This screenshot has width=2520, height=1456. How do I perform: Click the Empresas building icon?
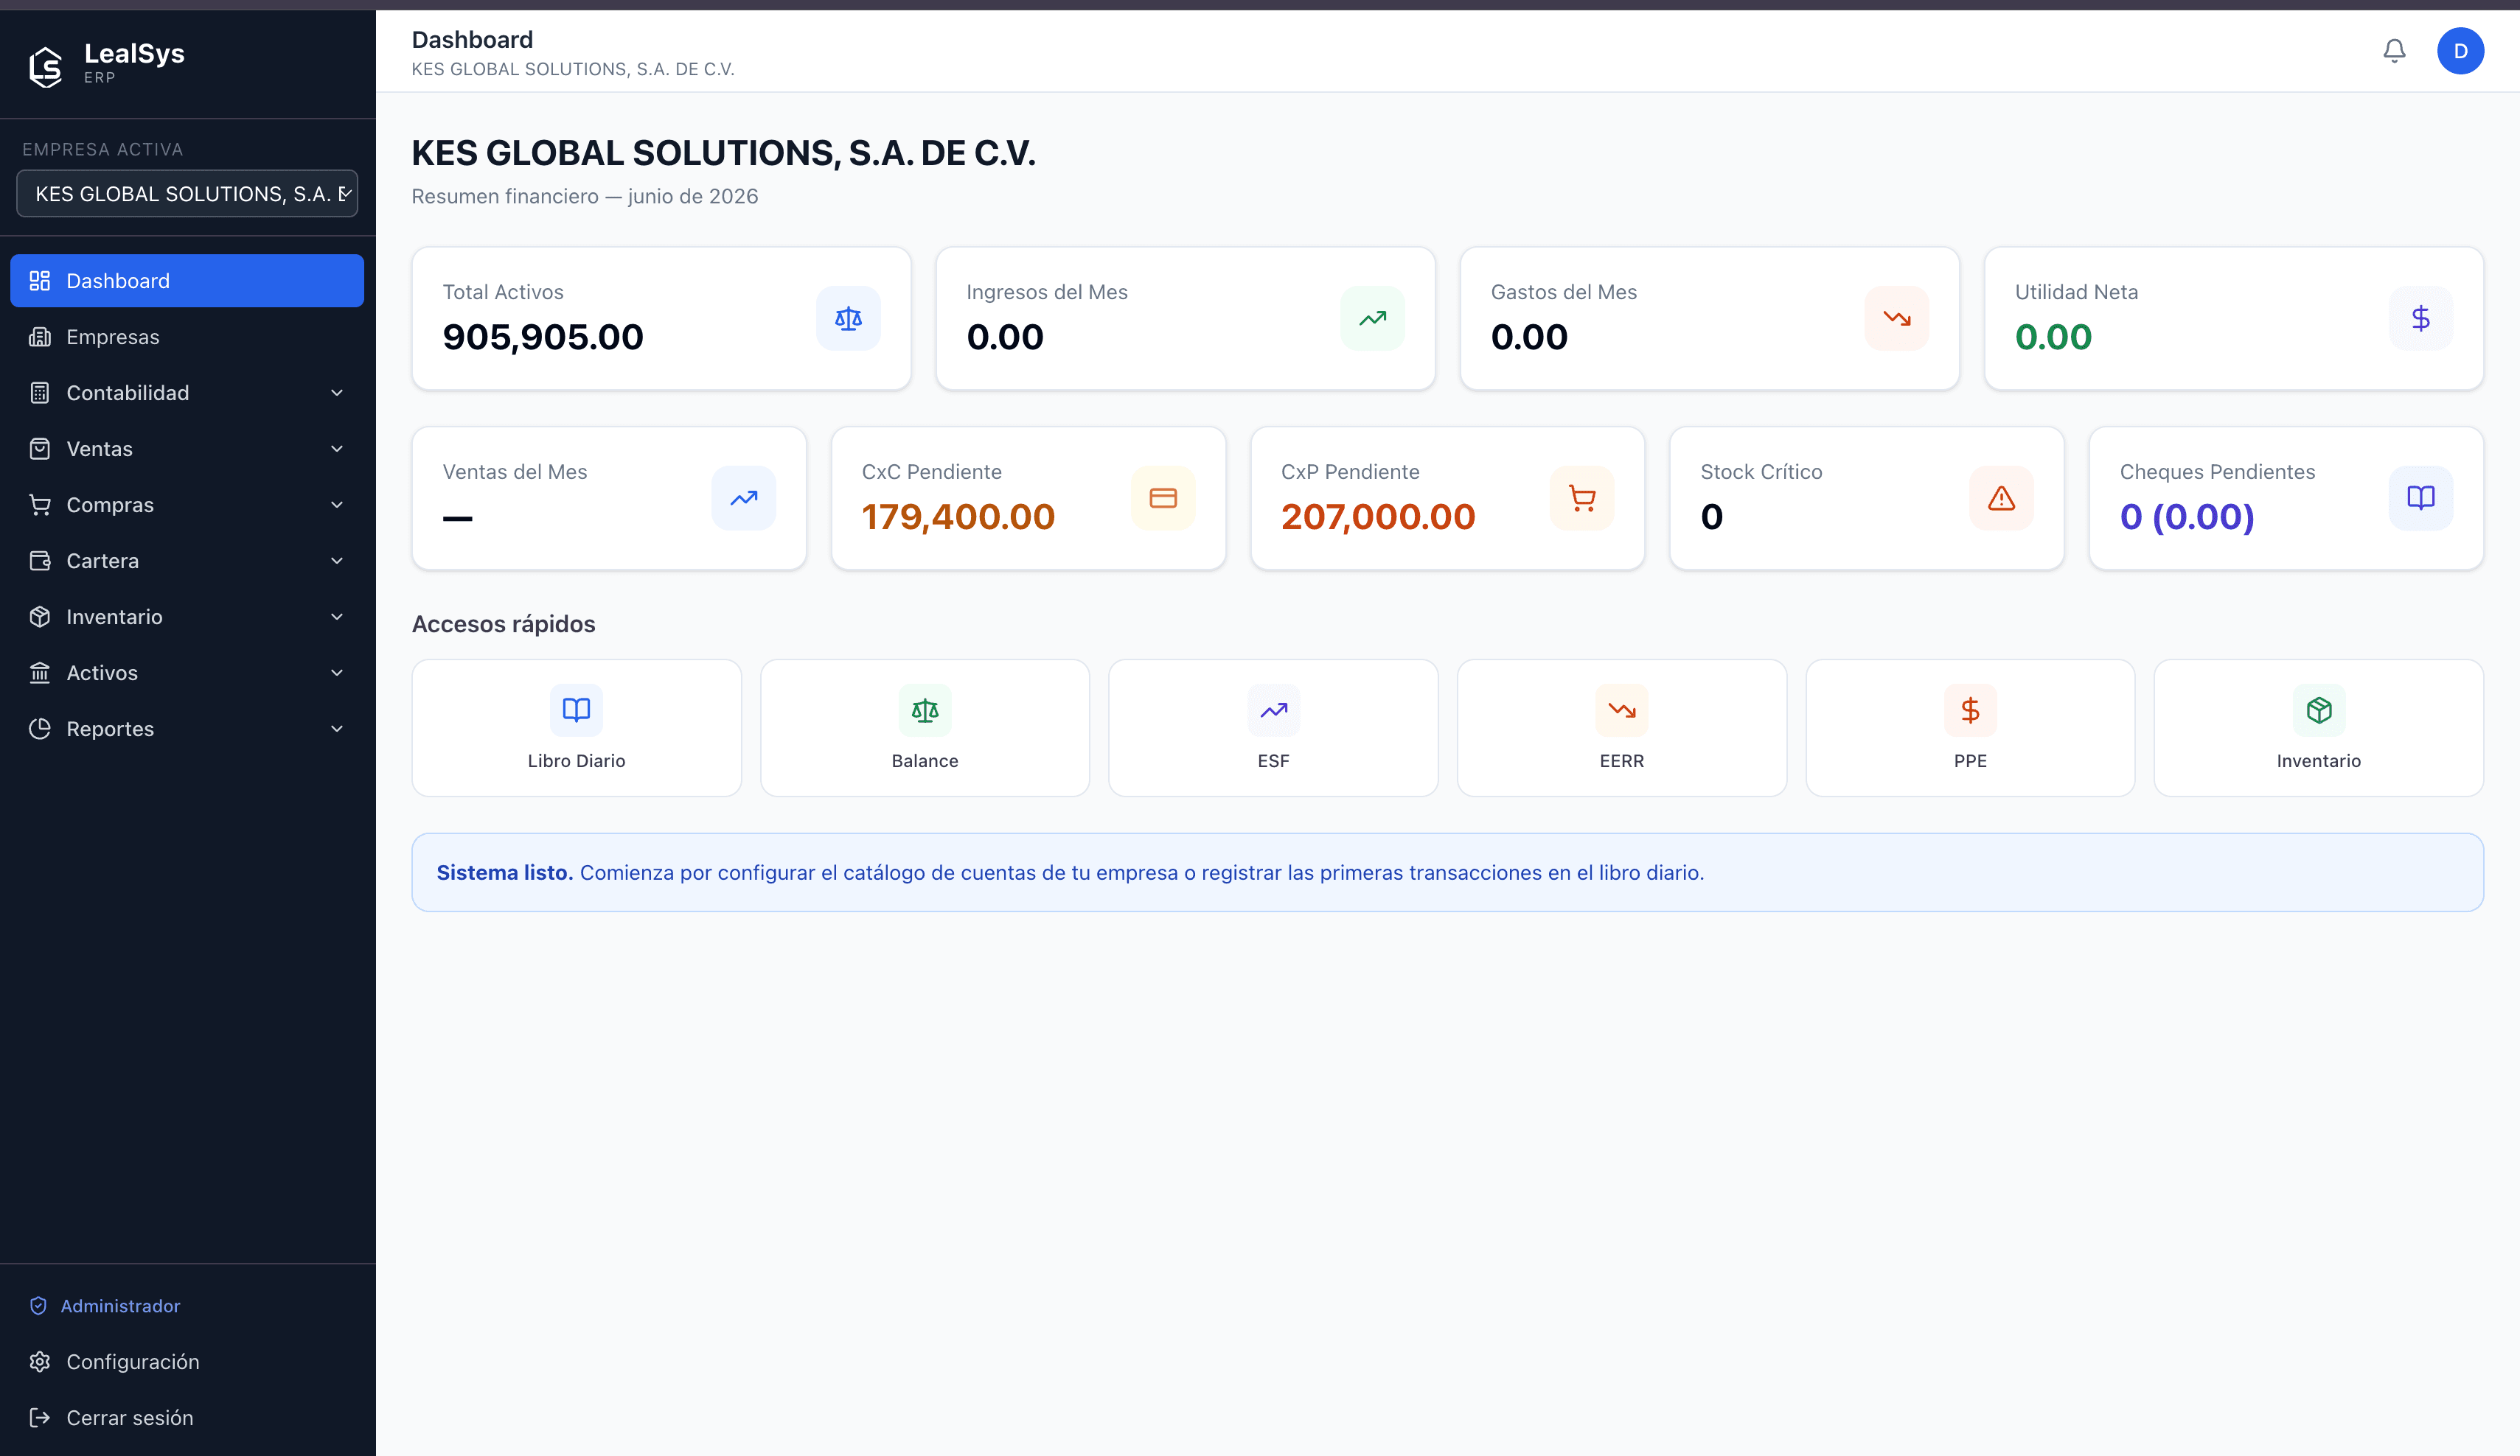pyautogui.click(x=40, y=337)
